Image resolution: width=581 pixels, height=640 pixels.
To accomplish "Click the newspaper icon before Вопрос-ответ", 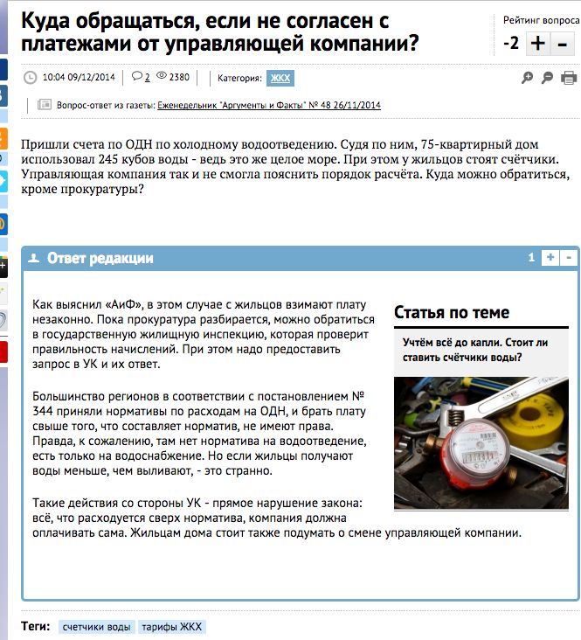I will (x=45, y=105).
